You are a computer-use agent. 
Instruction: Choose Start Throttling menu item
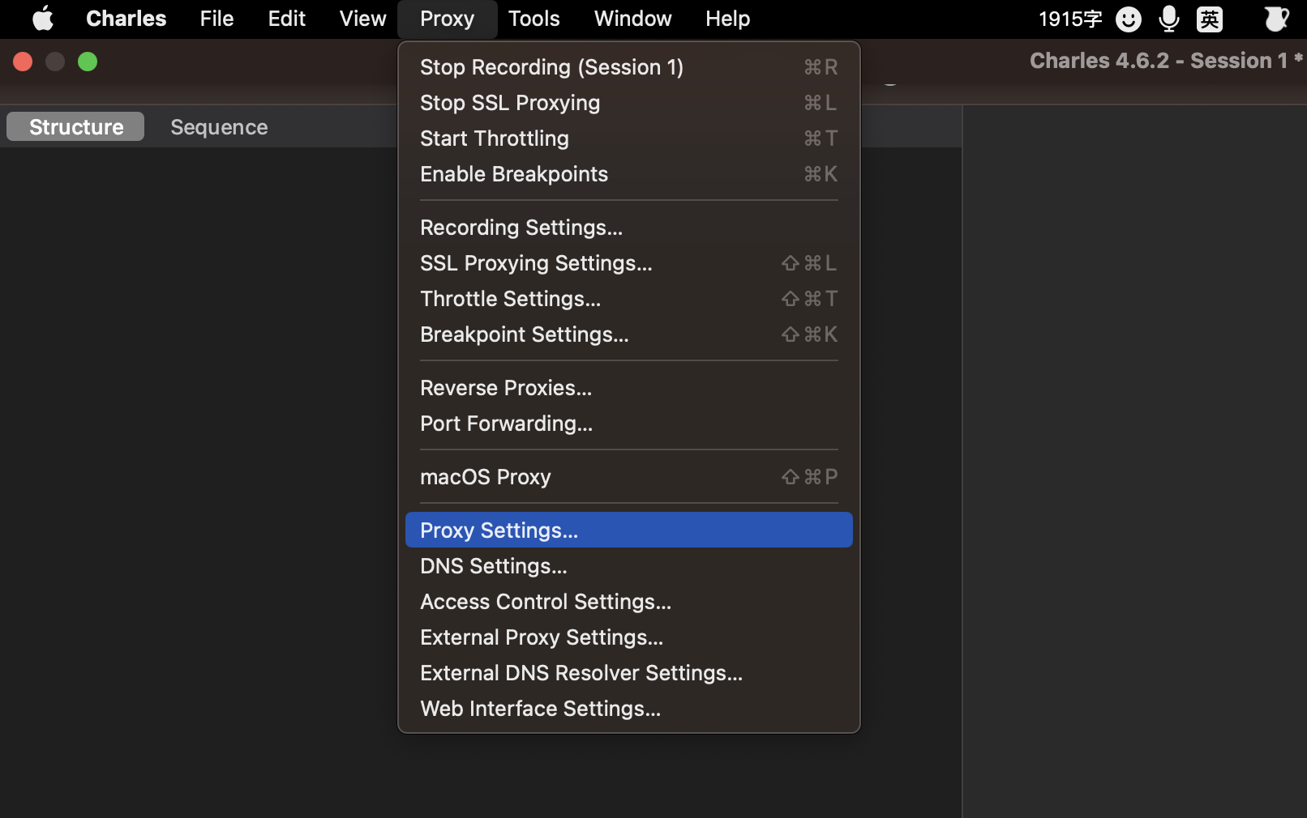click(x=494, y=138)
